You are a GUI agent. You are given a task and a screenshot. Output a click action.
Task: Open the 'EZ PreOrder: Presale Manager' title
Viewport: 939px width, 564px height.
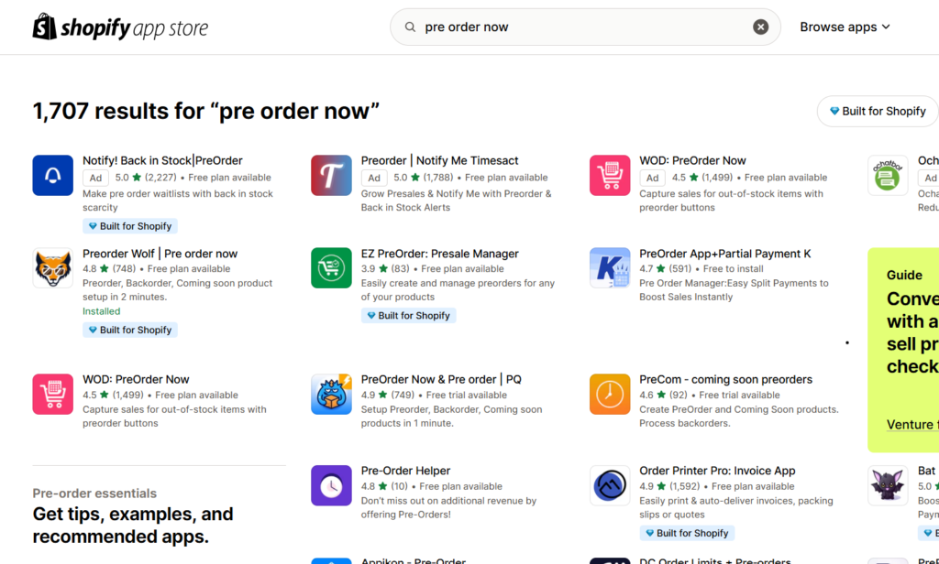(x=439, y=254)
